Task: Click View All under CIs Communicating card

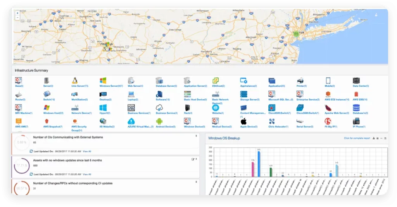Action: pos(87,151)
